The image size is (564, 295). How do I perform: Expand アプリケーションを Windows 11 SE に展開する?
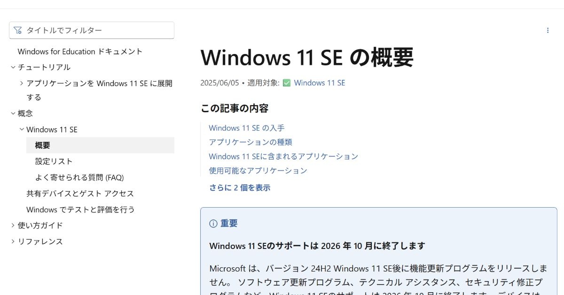tap(22, 83)
